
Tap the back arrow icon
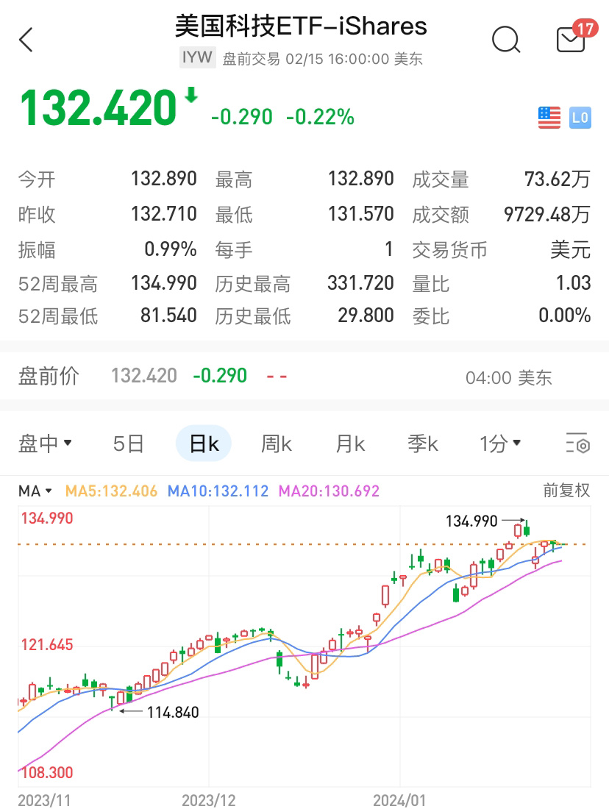26,40
